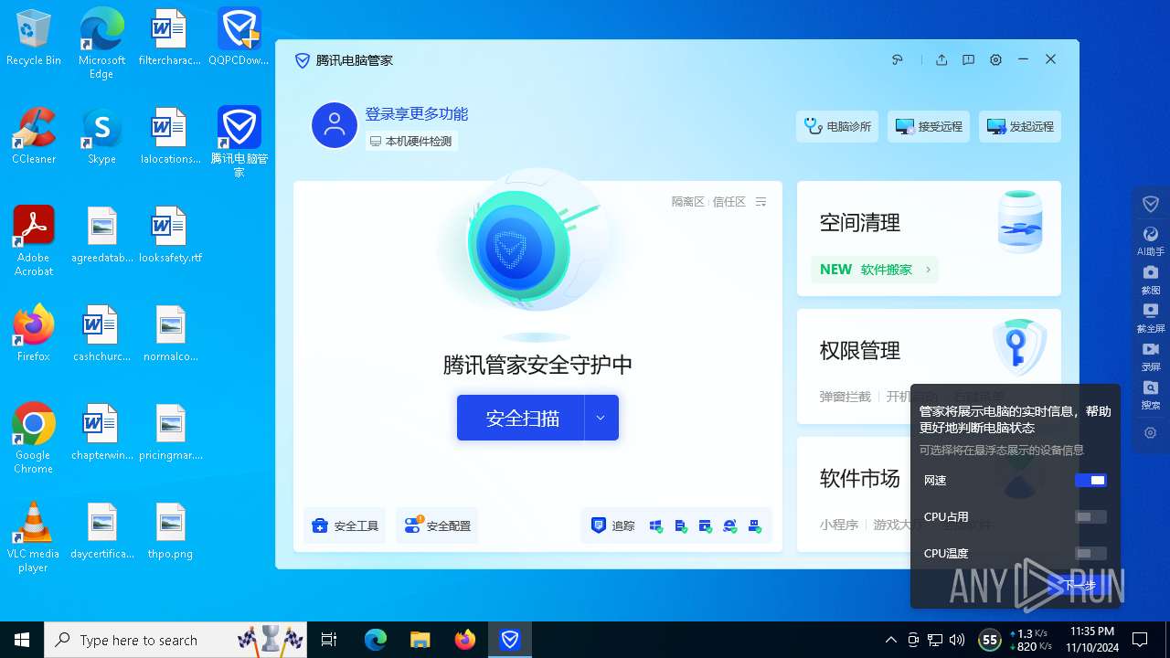Click the central security orb graphic
This screenshot has height=658, width=1170.
point(518,249)
